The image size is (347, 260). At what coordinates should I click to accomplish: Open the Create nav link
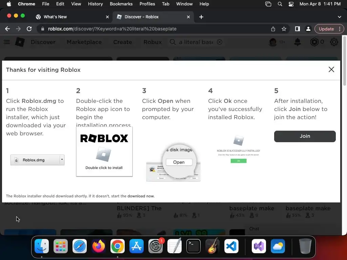tap(123, 42)
